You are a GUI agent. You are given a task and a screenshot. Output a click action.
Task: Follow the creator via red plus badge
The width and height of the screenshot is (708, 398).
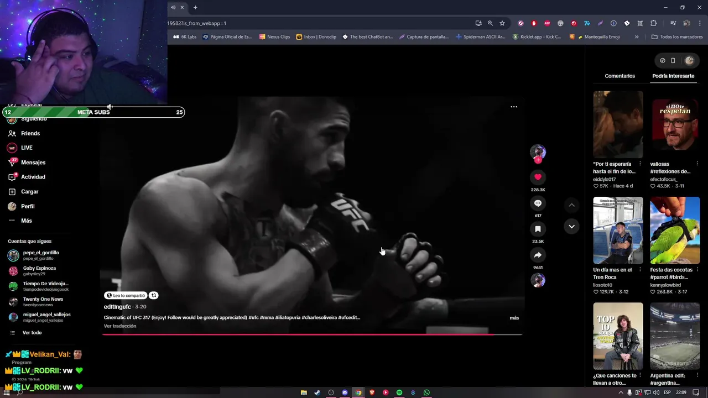pyautogui.click(x=538, y=160)
